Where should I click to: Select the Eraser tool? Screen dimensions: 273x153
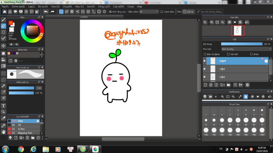(x=3, y=26)
